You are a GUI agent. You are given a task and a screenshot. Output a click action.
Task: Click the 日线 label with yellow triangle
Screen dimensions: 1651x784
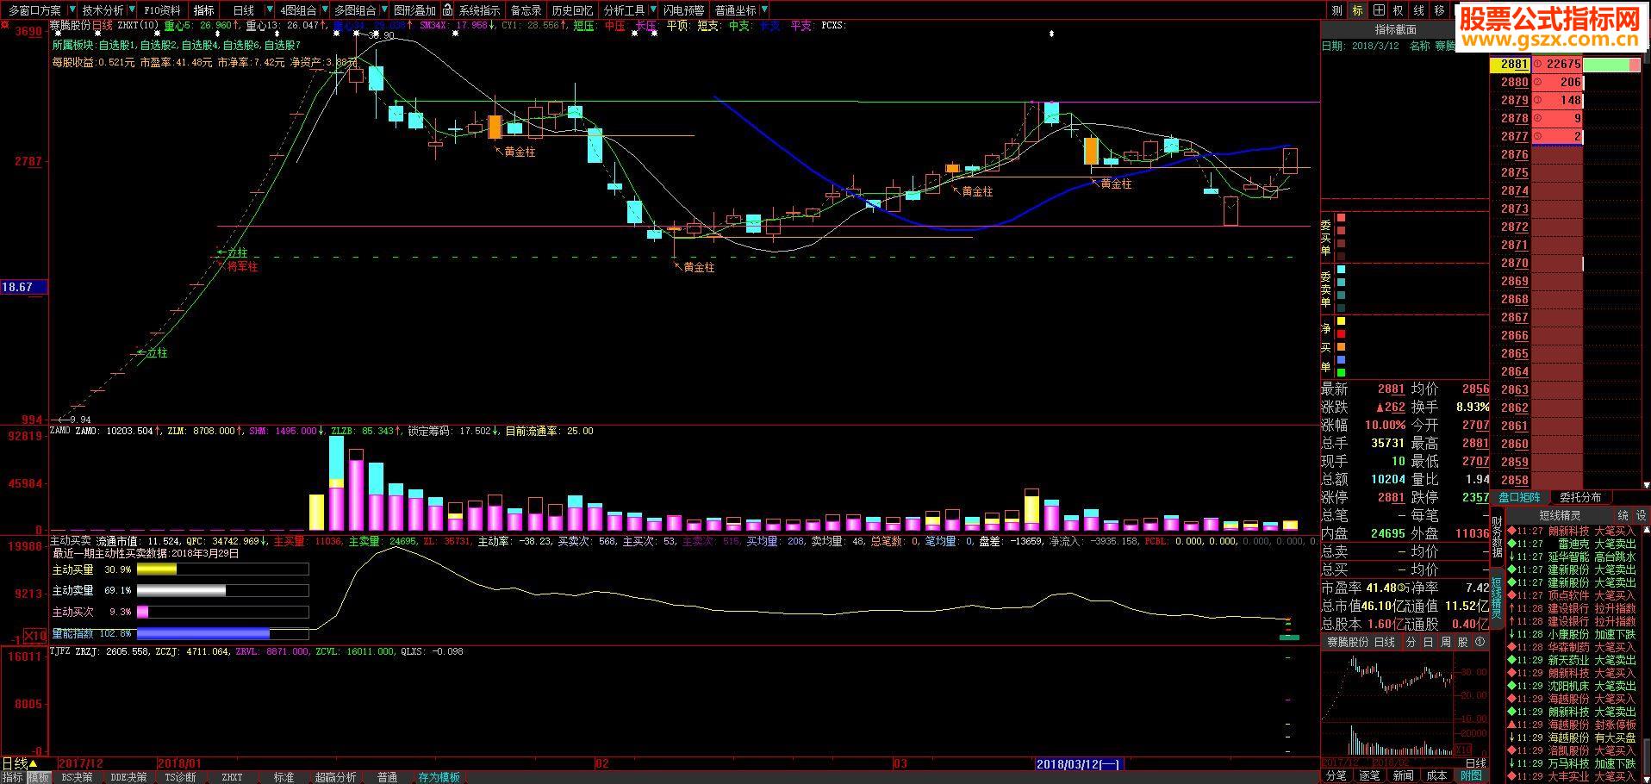20,763
